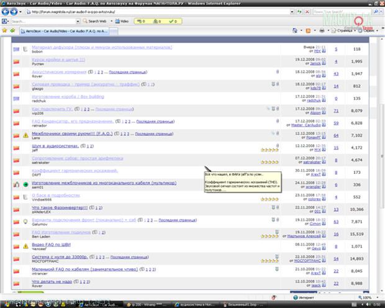Click the folder icon beside Курсы кройки и шитья

tap(17, 60)
